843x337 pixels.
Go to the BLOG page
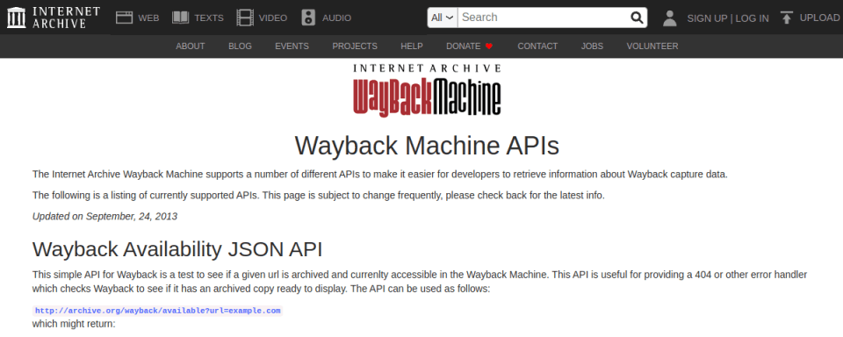pyautogui.click(x=240, y=47)
